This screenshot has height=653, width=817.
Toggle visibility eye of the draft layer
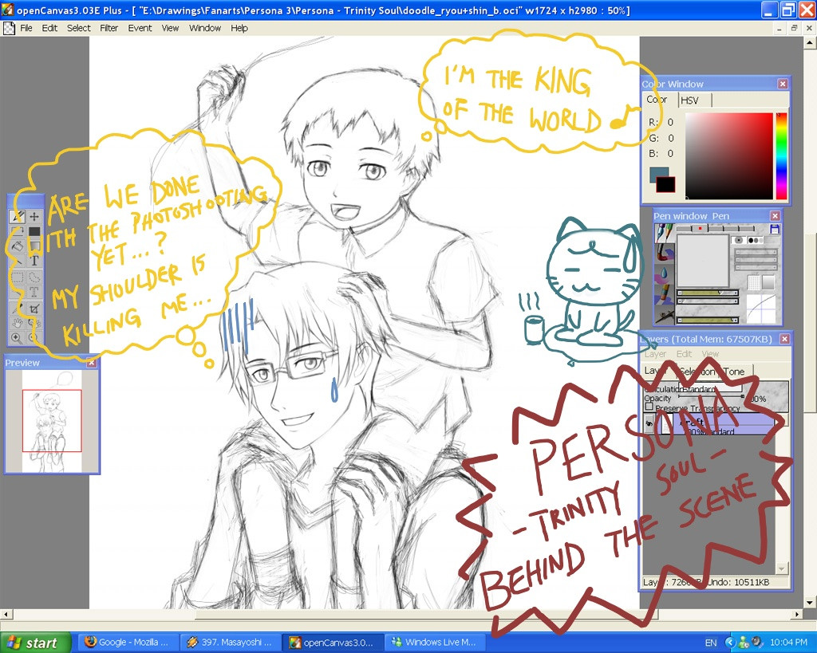click(x=649, y=424)
